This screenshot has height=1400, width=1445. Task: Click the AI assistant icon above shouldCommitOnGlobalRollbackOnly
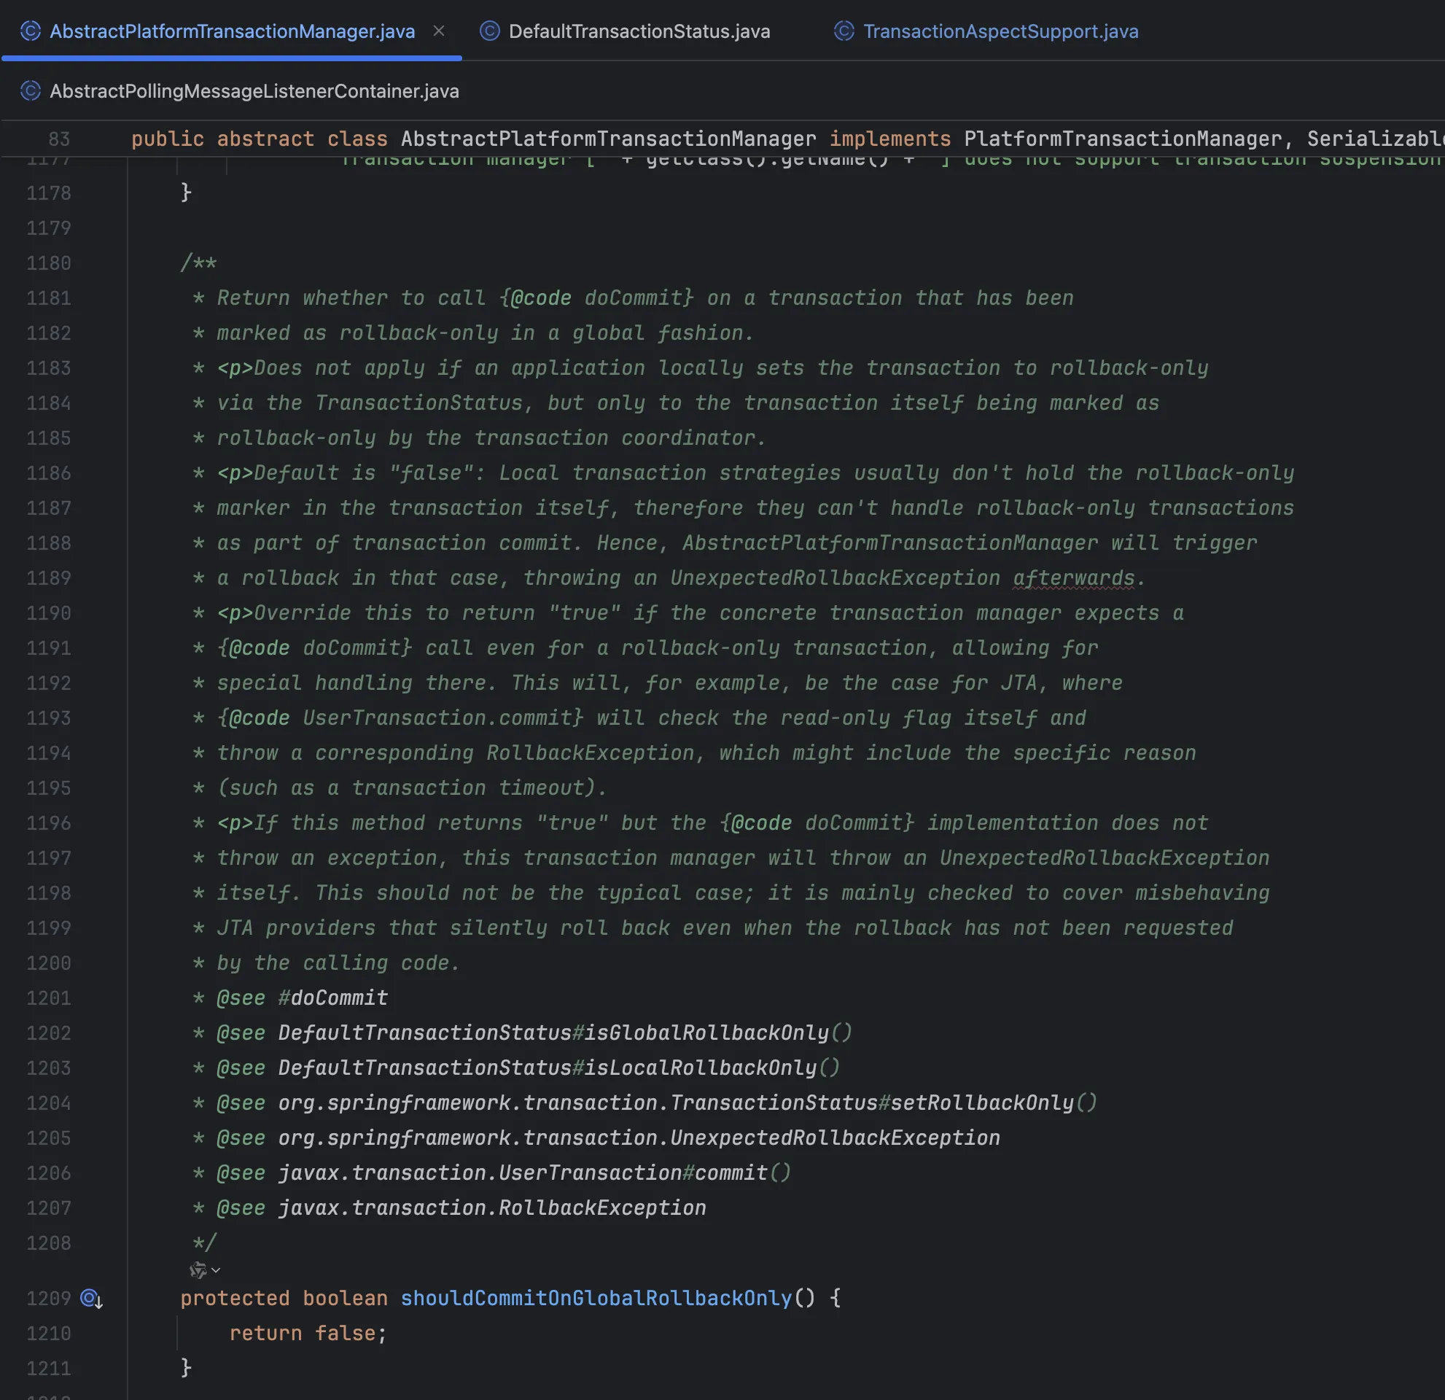(197, 1269)
